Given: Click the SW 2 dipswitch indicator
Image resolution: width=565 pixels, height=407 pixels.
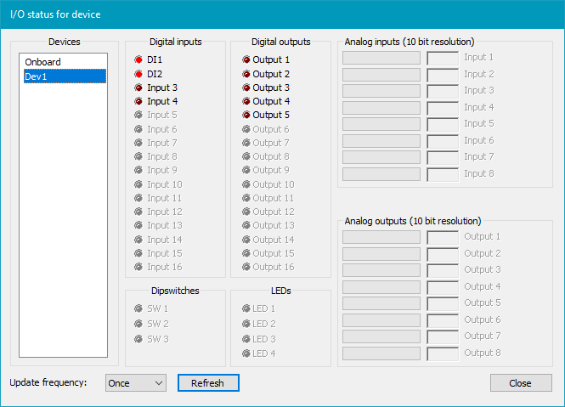Looking at the screenshot, I should point(138,324).
